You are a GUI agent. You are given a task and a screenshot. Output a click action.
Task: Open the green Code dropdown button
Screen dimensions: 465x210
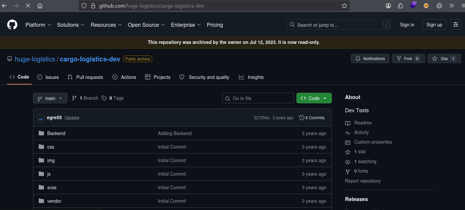tap(314, 98)
